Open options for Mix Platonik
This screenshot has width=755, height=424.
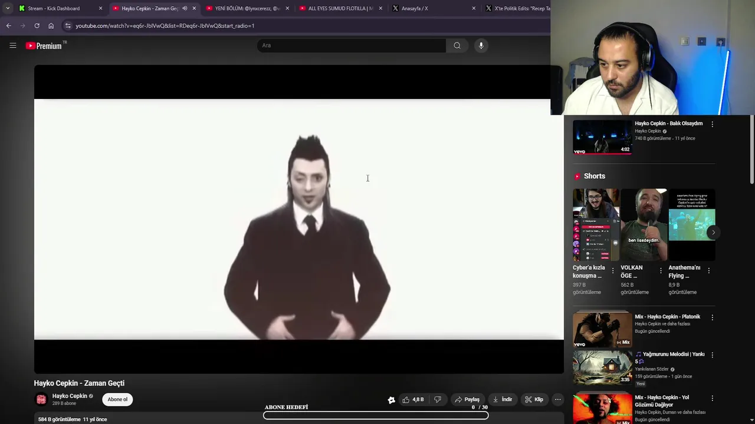712,317
